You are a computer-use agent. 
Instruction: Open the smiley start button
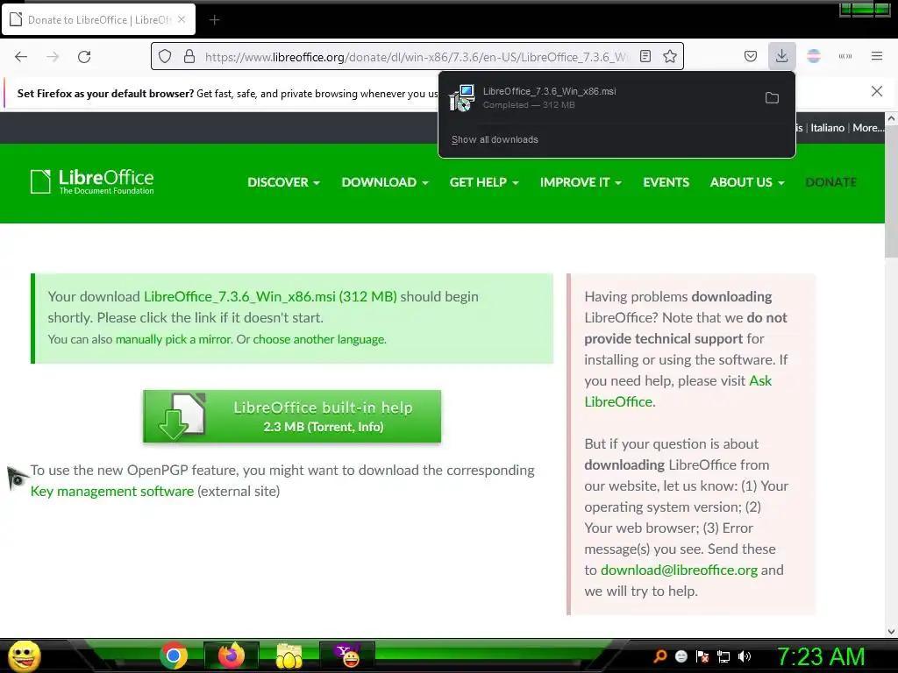pos(24,655)
